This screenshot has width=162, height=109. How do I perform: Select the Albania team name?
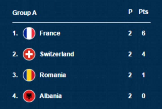[51, 96]
